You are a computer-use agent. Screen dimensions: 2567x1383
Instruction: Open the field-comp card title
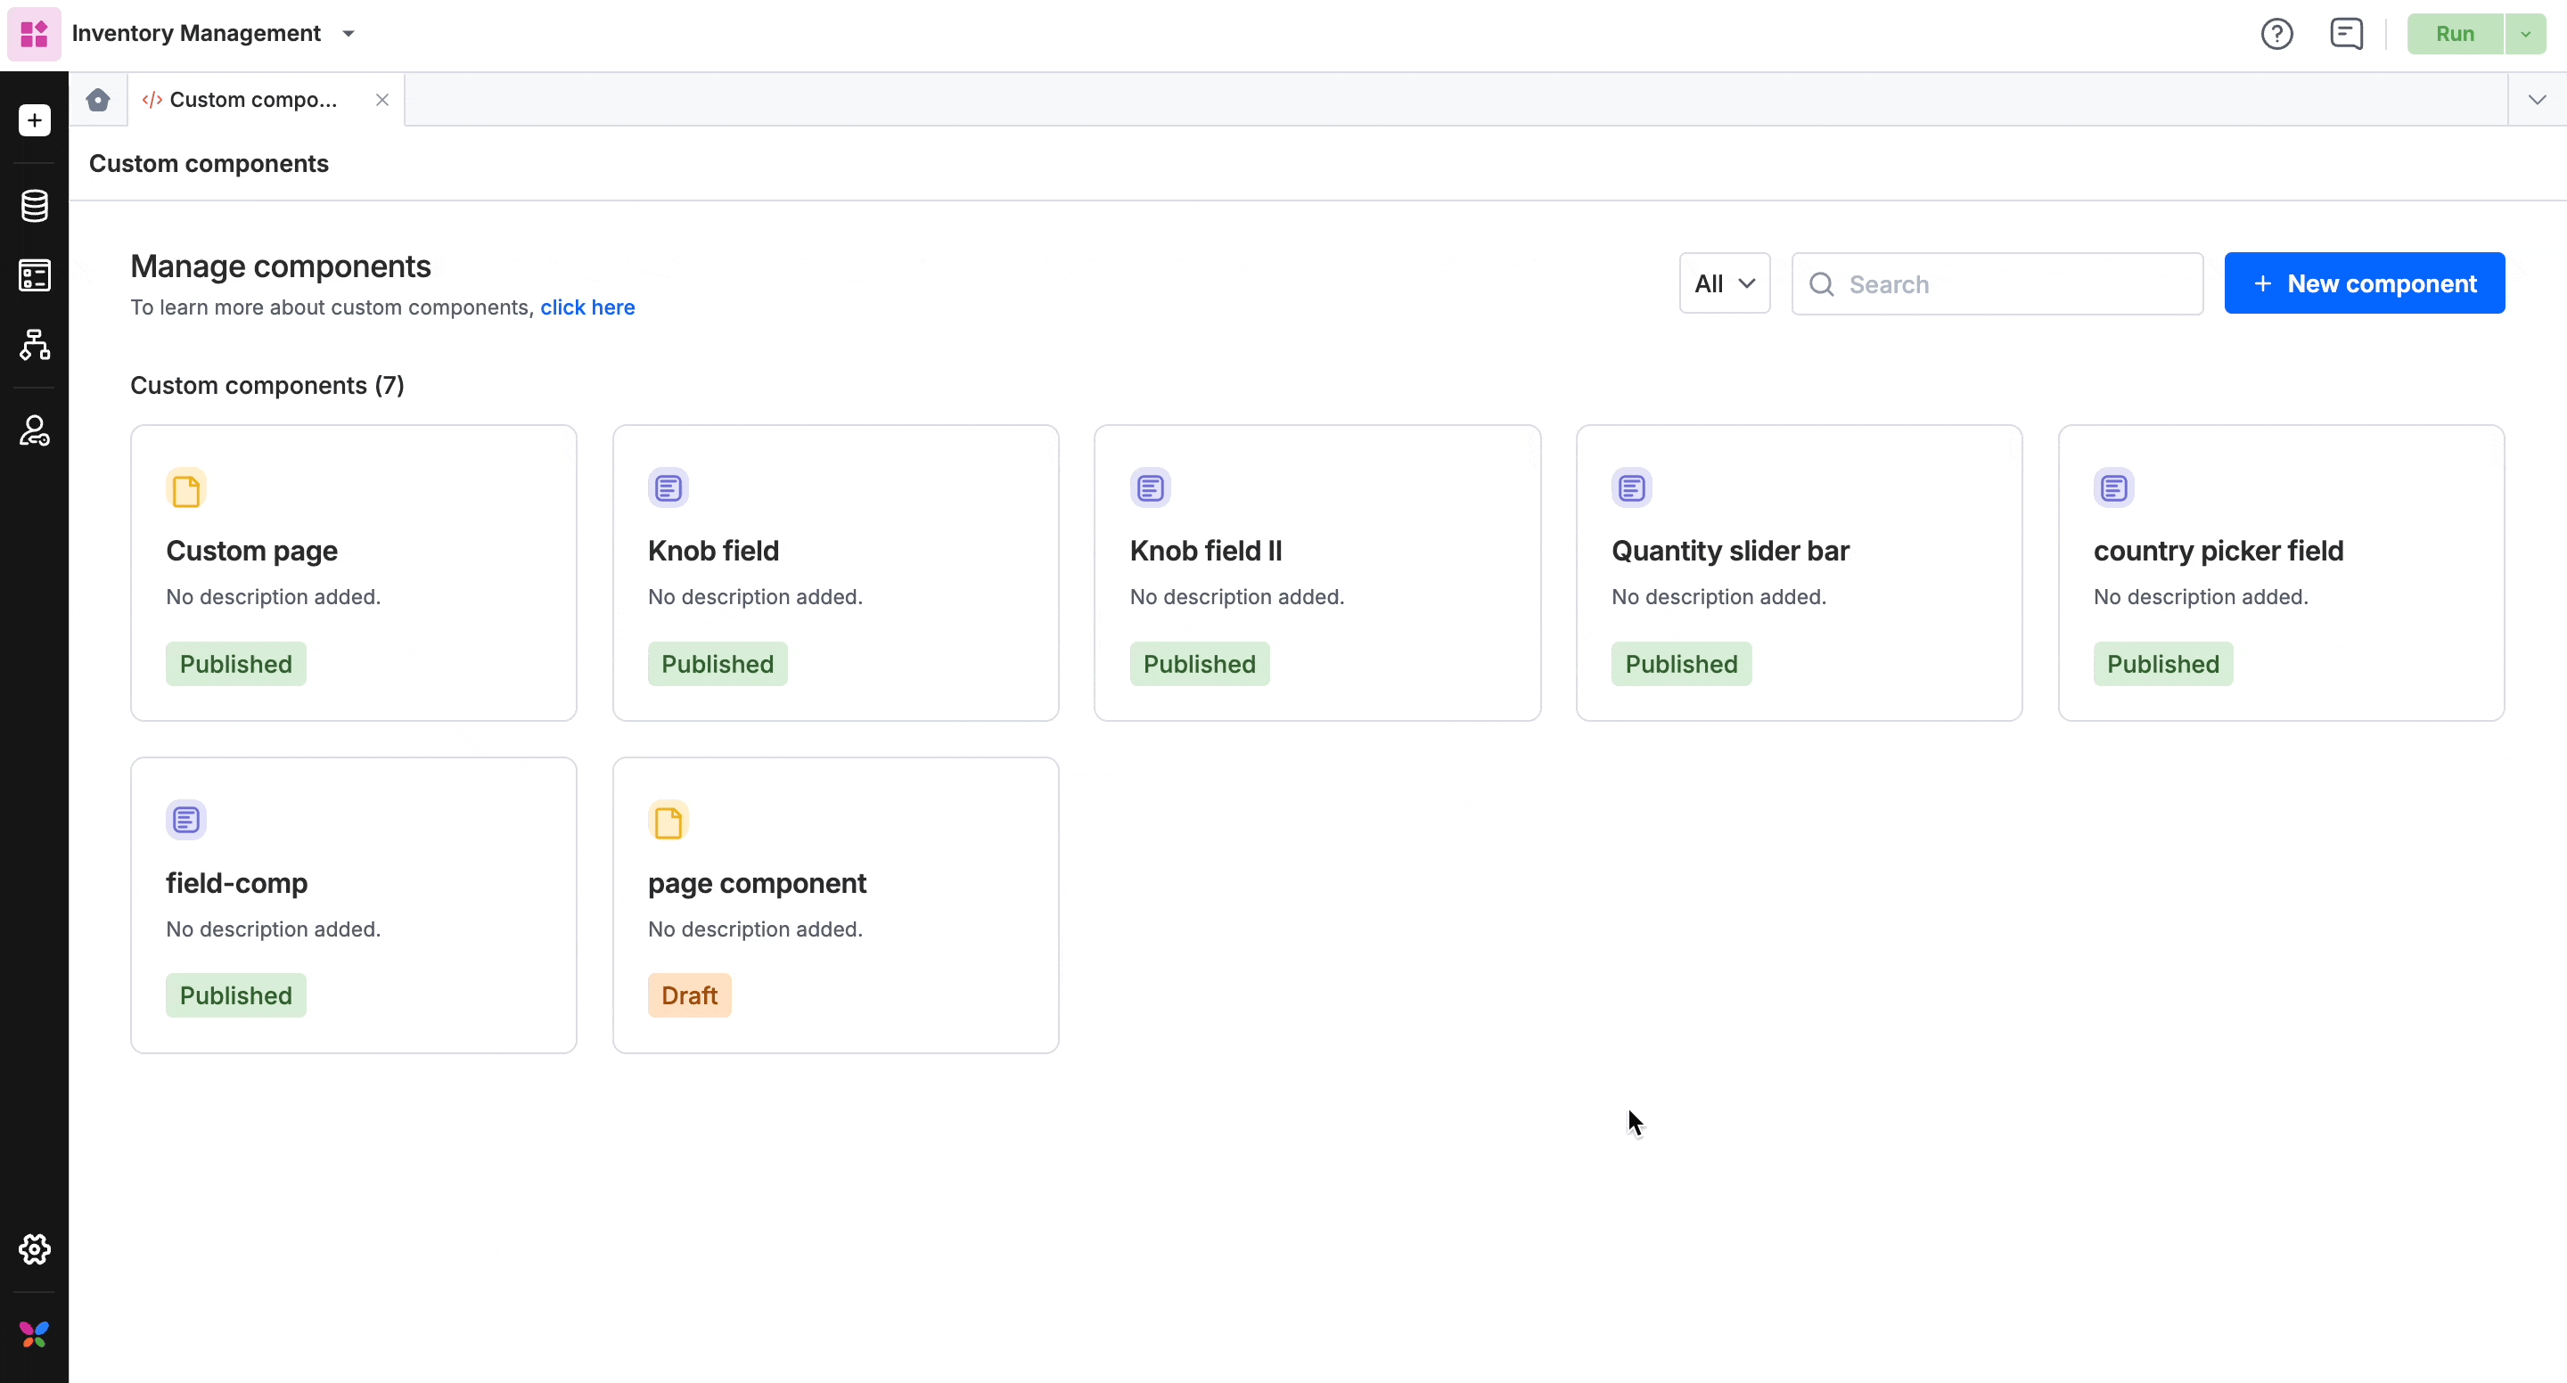[x=236, y=883]
